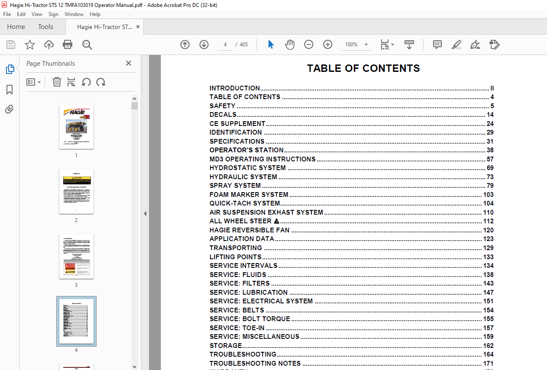Click the LIFTING POINTS contents entry
This screenshot has height=370, width=547.
(352, 257)
